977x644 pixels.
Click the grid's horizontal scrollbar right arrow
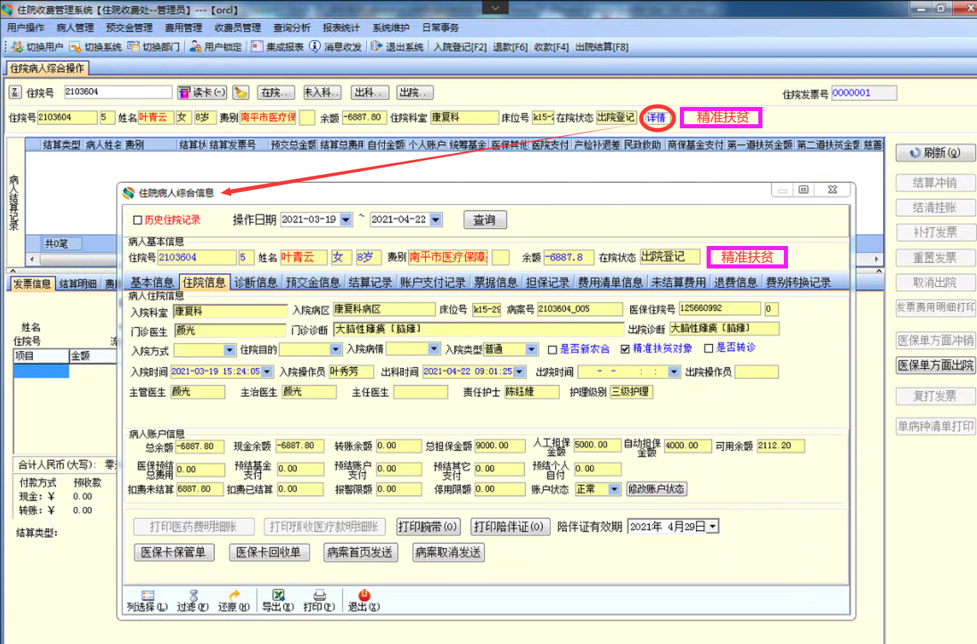(876, 260)
